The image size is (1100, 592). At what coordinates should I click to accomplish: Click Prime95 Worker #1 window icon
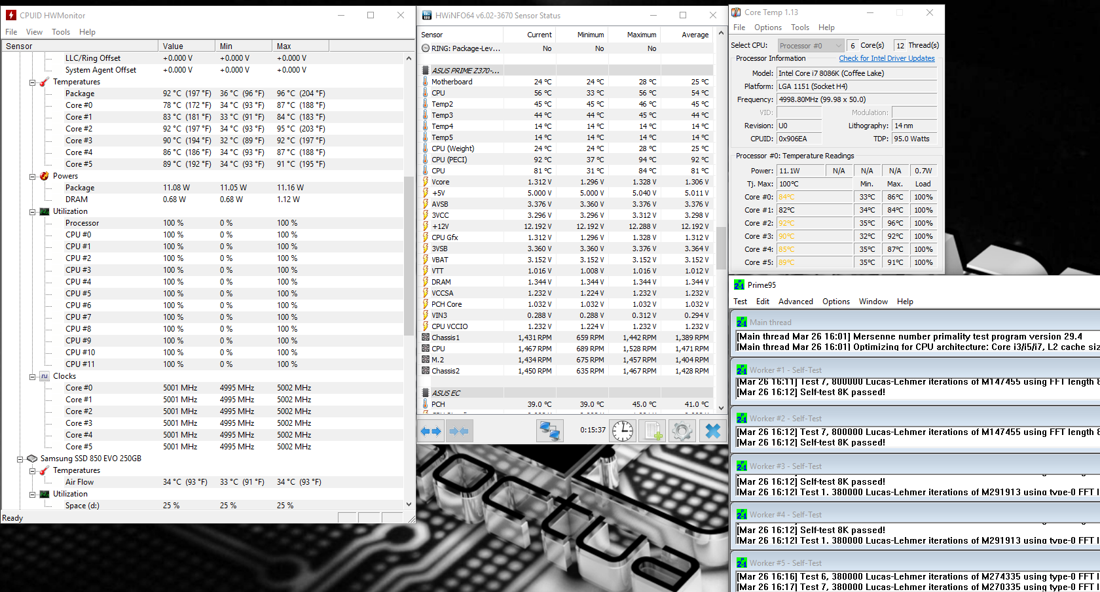coord(741,370)
